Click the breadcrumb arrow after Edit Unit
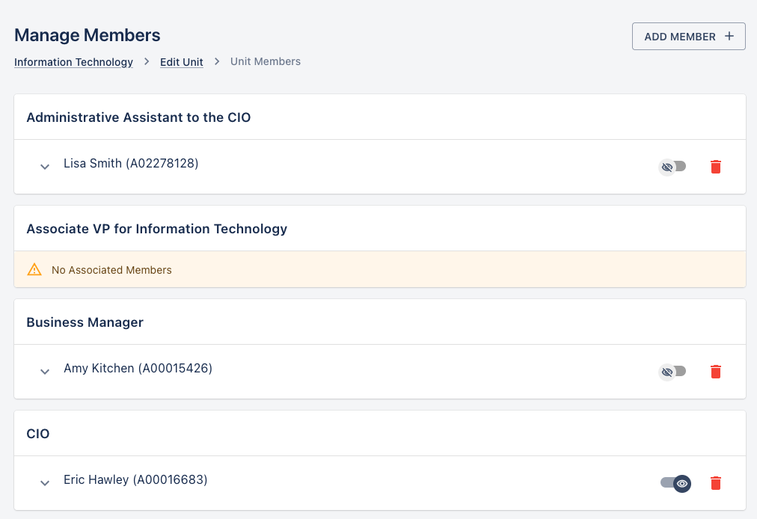 (217, 62)
